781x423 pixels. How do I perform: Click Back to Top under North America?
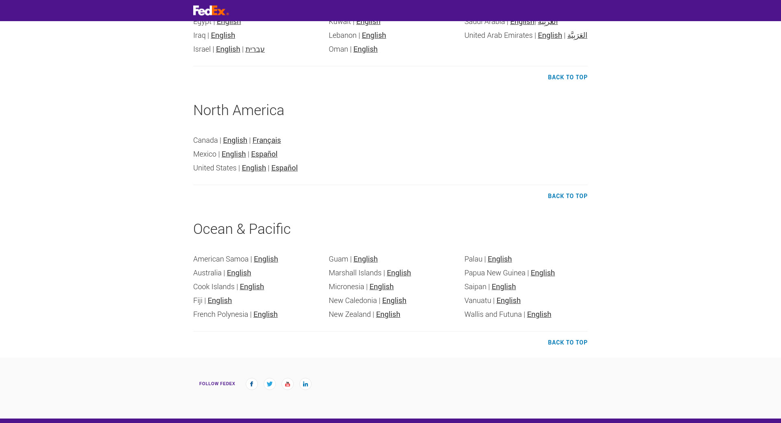pyautogui.click(x=567, y=196)
